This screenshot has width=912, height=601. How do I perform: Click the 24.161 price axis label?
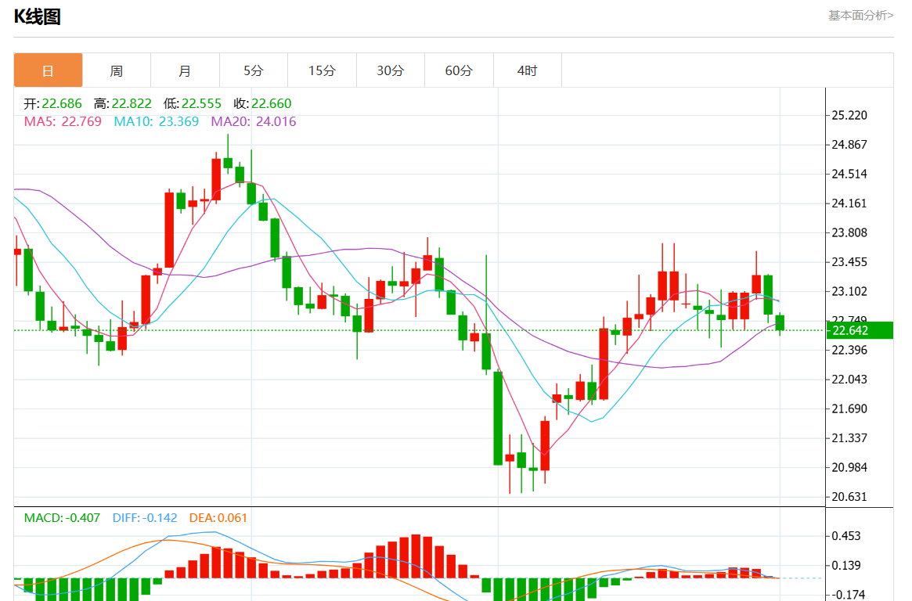849,203
